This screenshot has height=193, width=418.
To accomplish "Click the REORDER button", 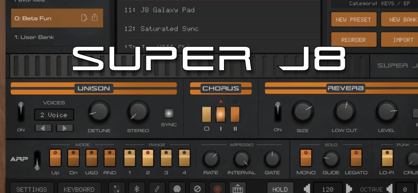I will point(354,40).
